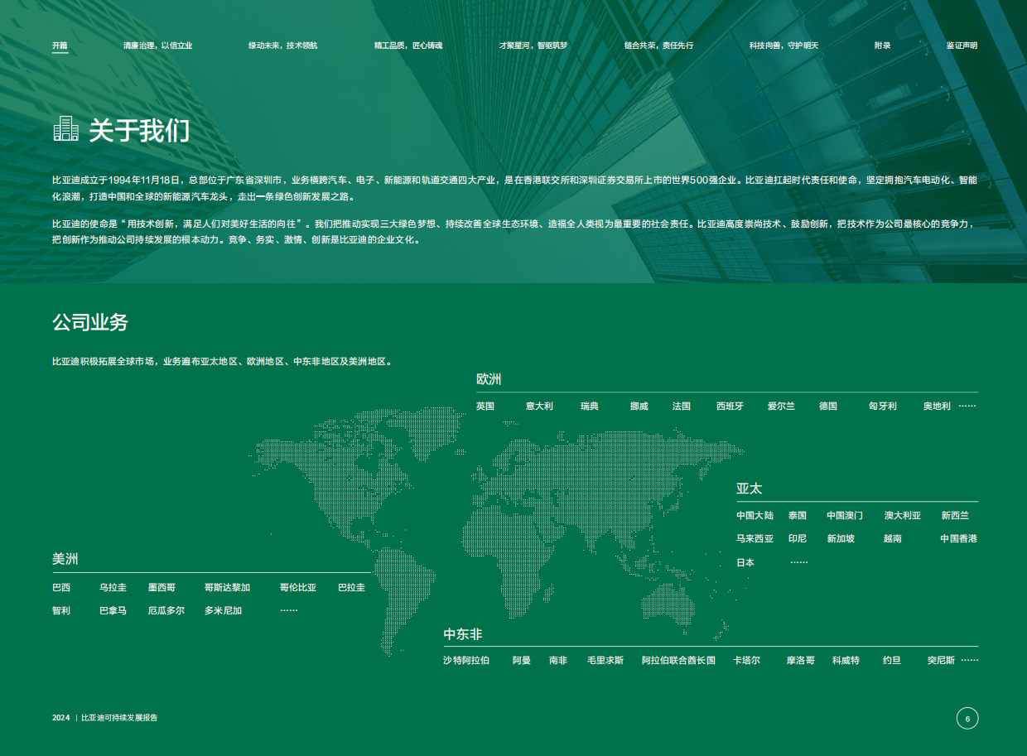Image resolution: width=1027 pixels, height=756 pixels.
Task: Click 巴西 in the Americas list
Action: 61,587
